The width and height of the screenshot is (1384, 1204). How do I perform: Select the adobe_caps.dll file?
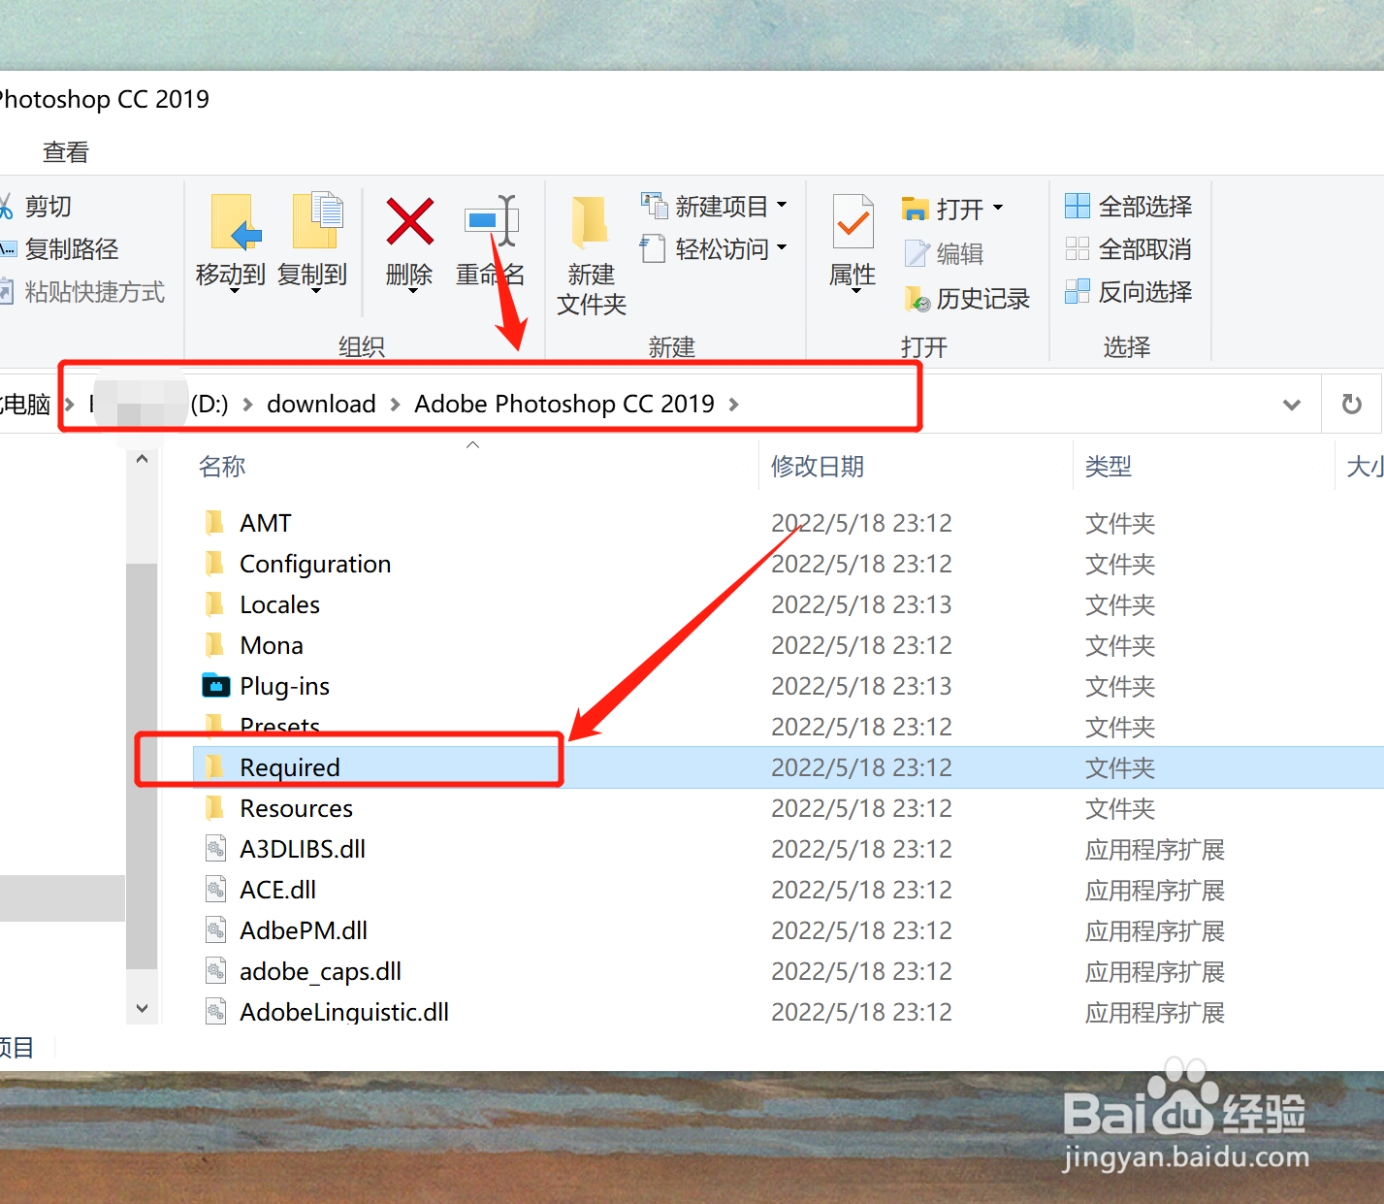(320, 971)
